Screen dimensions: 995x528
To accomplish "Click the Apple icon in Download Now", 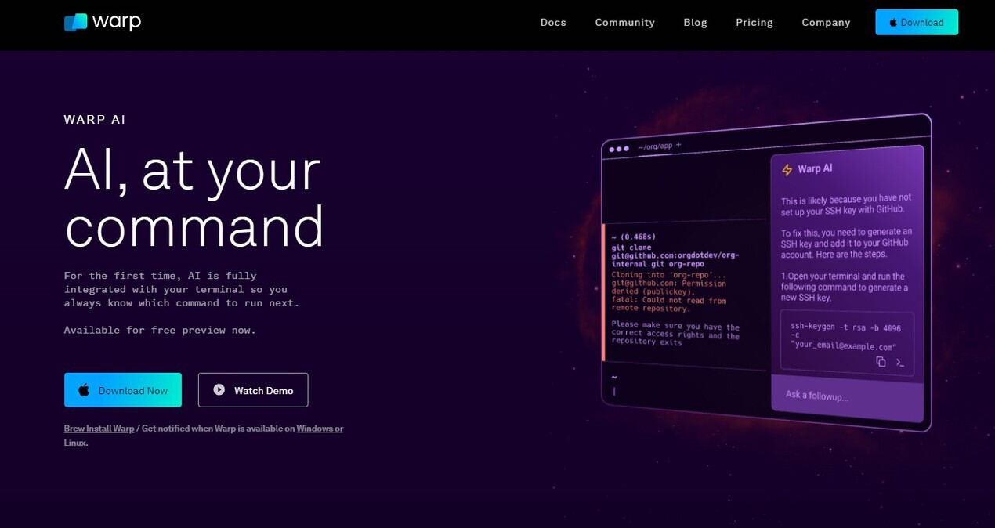I will coord(84,390).
